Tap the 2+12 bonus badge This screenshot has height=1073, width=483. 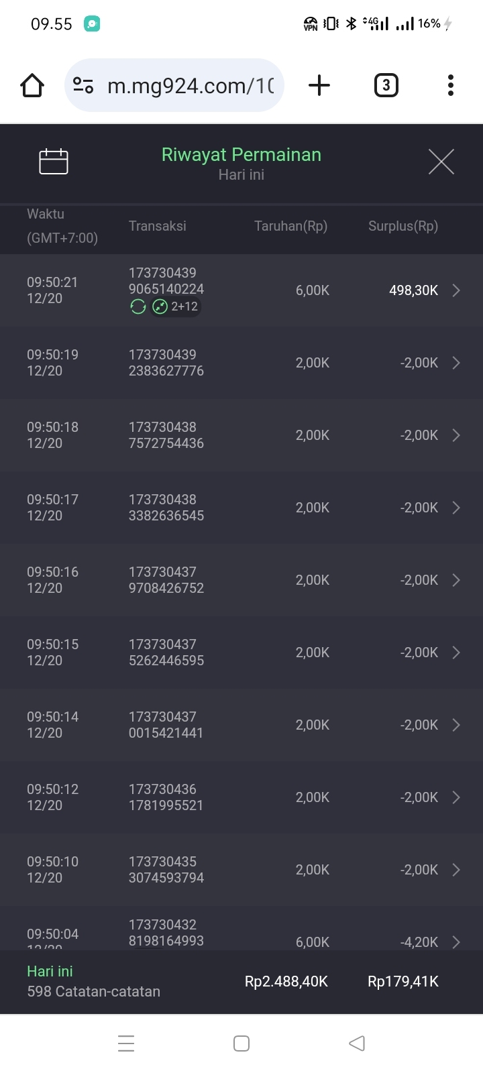click(176, 306)
